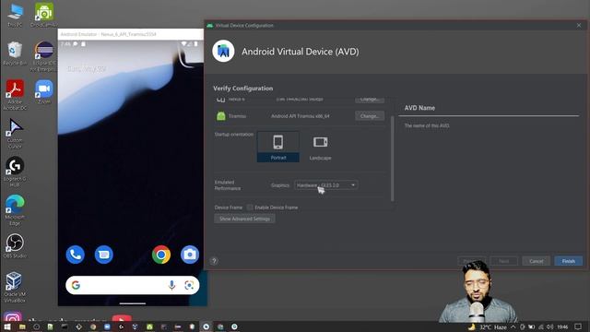Show hidden system tray icons chevron
The width and height of the screenshot is (590, 332).
[x=513, y=326]
